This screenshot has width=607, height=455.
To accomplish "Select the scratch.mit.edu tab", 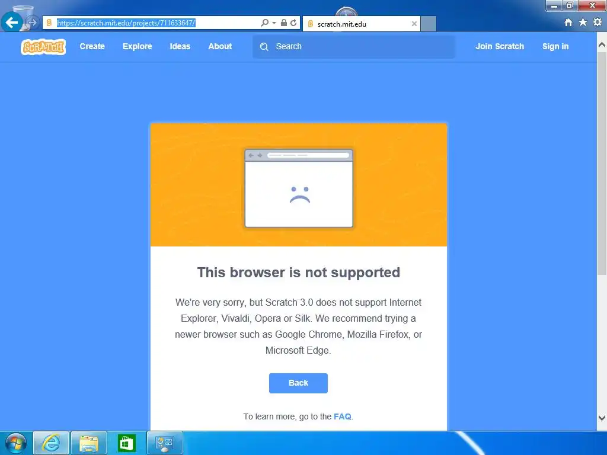I will pyautogui.click(x=362, y=24).
